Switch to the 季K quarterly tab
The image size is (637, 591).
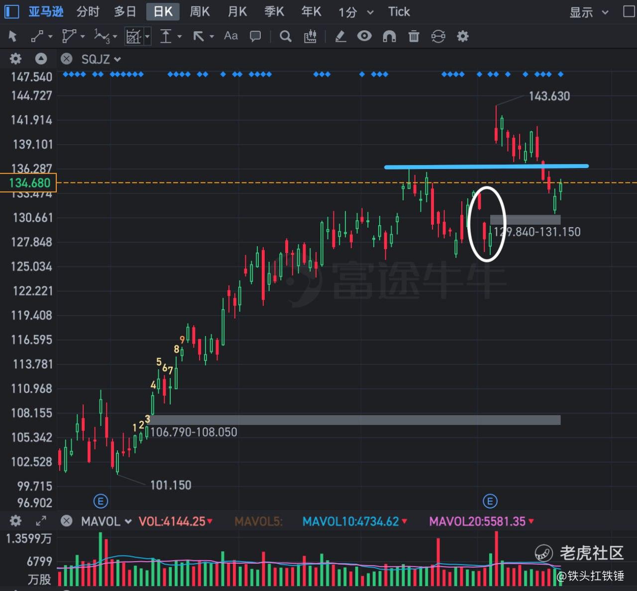pos(274,11)
